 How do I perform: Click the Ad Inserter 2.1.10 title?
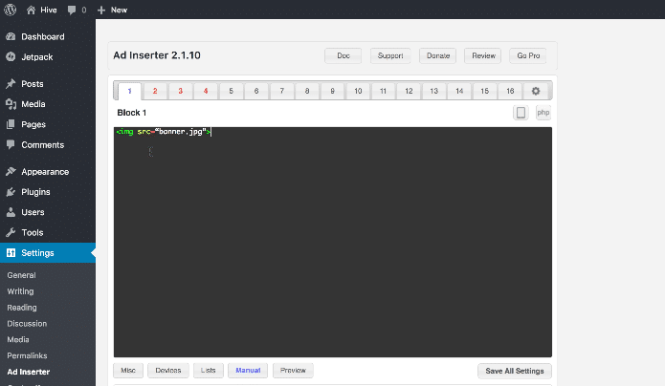pyautogui.click(x=157, y=55)
